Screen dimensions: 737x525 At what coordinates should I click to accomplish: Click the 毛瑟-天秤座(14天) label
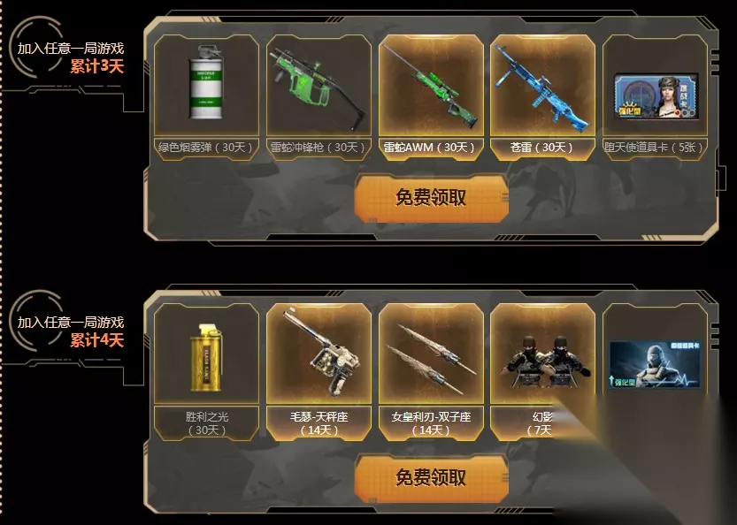(x=319, y=423)
